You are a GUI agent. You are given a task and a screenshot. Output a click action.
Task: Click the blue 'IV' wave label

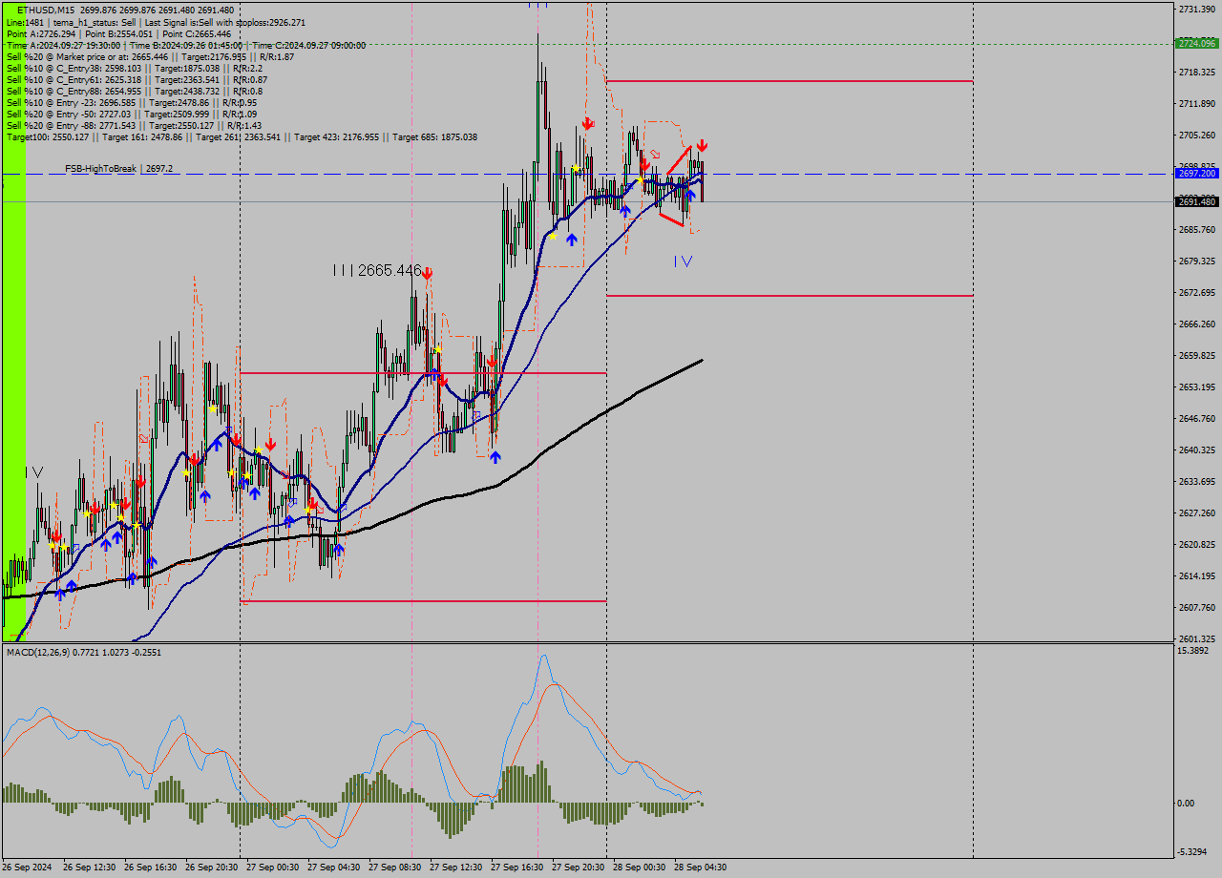coord(683,261)
